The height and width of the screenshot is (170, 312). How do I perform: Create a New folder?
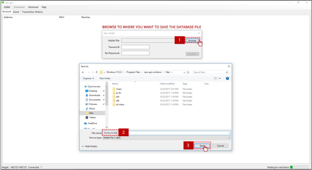tap(105, 78)
